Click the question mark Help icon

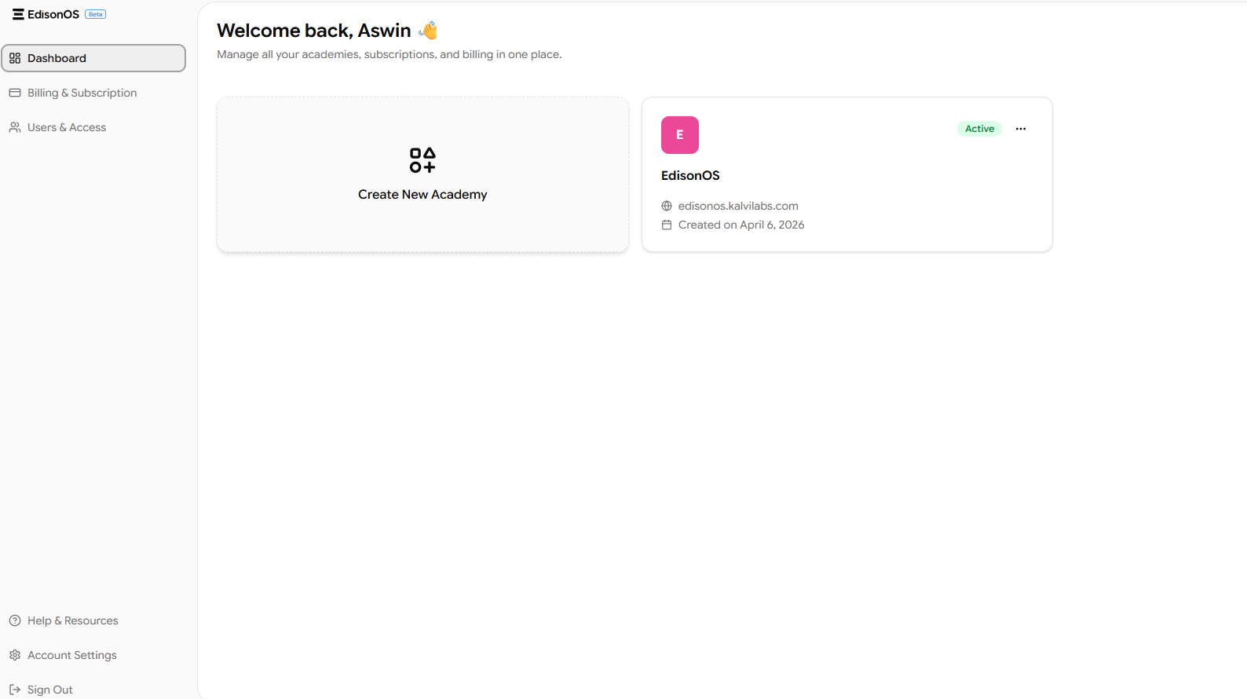click(x=15, y=620)
